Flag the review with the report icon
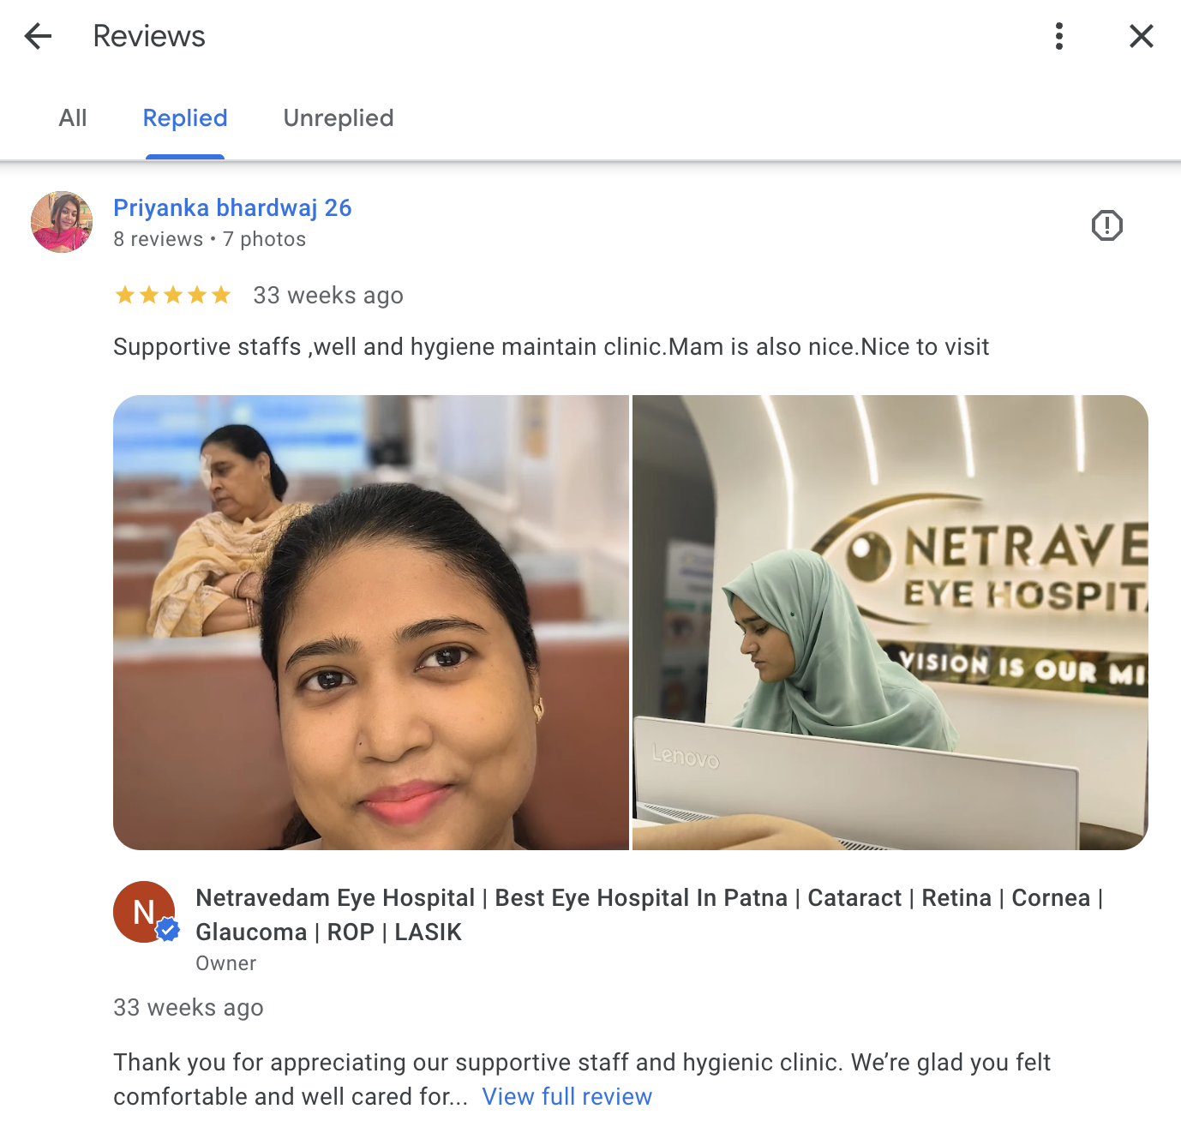This screenshot has height=1133, width=1181. coord(1107,225)
